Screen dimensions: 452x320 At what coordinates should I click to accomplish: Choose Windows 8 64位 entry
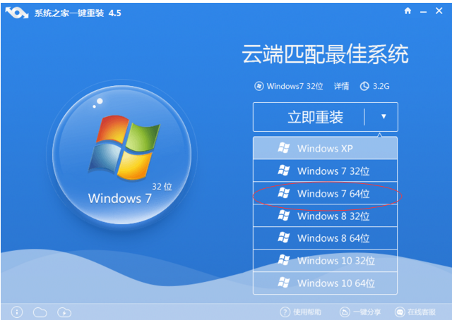pyautogui.click(x=325, y=238)
